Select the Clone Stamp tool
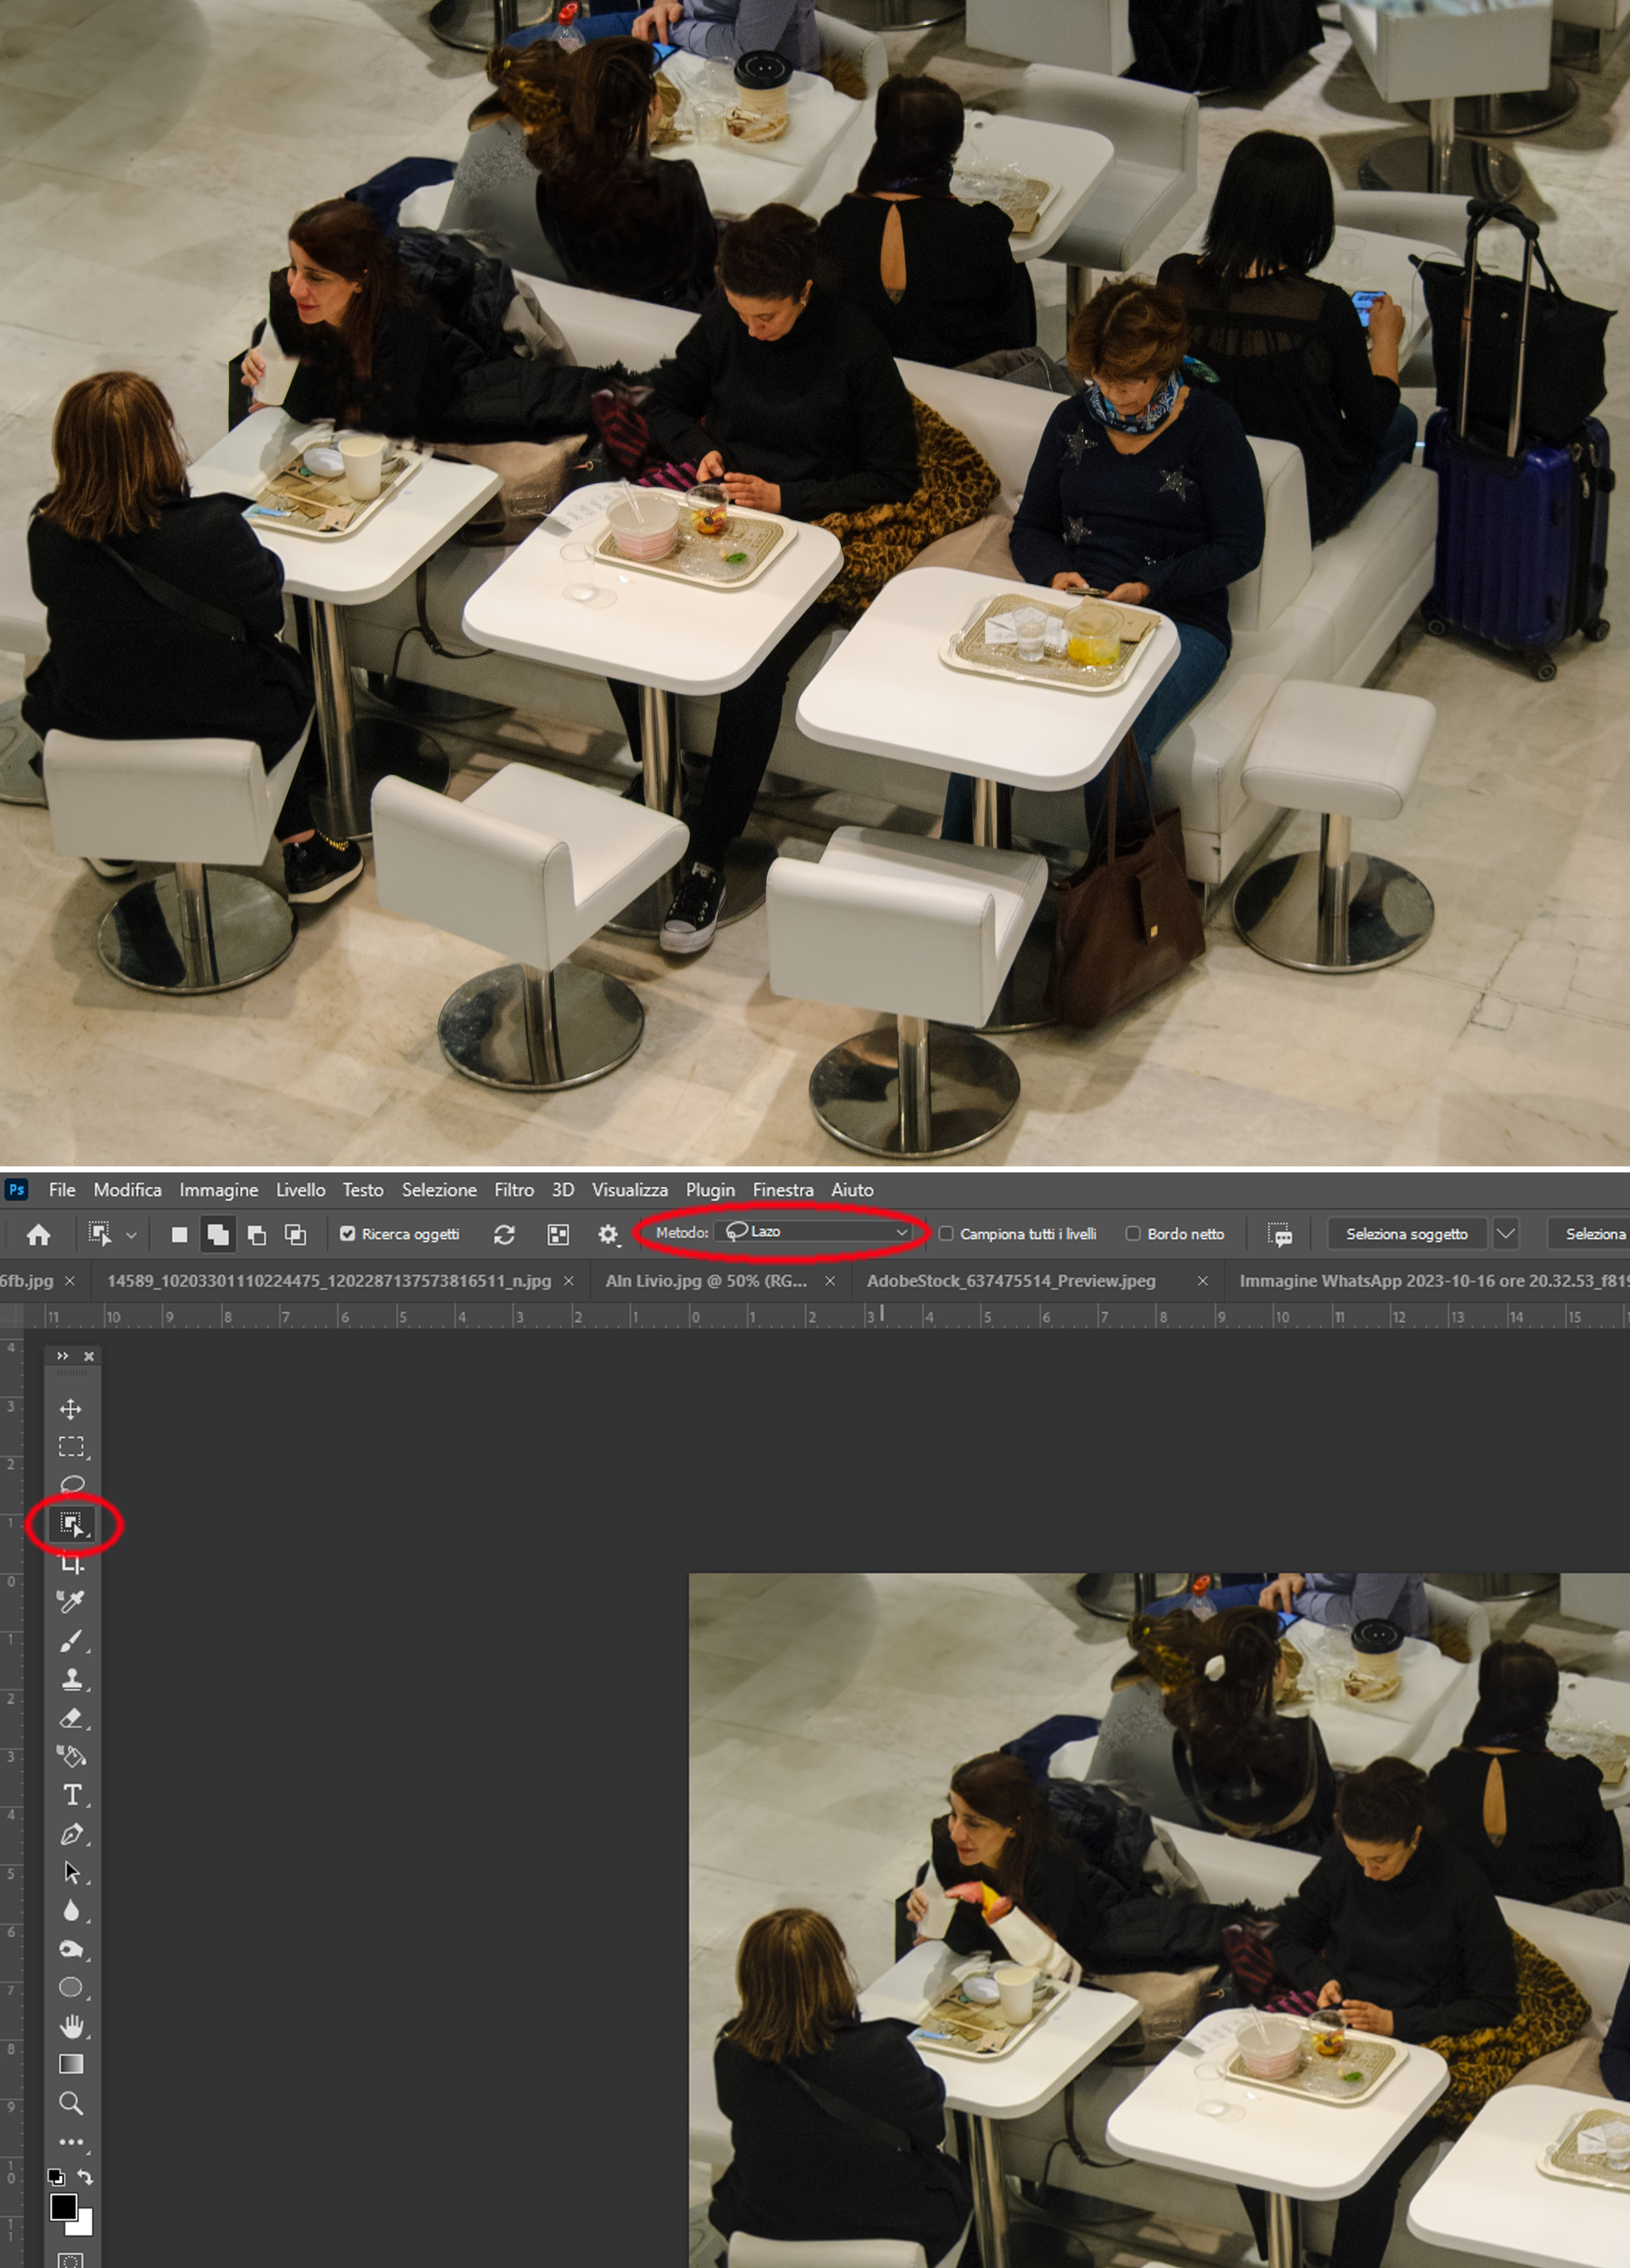This screenshot has width=1630, height=2268. (x=70, y=1680)
